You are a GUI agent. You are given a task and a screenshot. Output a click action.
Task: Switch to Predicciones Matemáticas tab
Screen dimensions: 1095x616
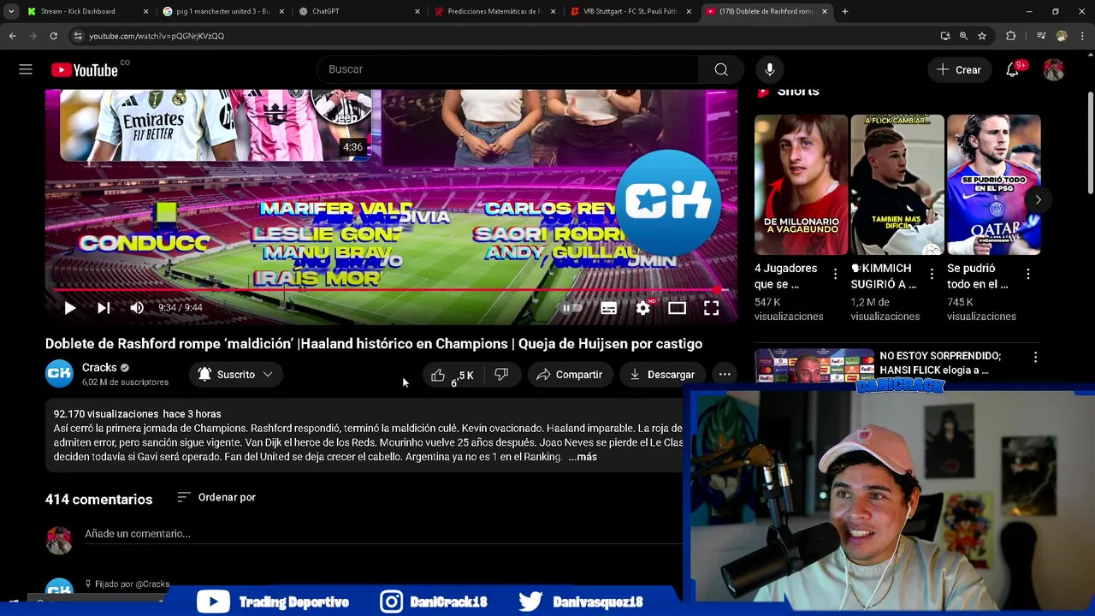tap(494, 11)
